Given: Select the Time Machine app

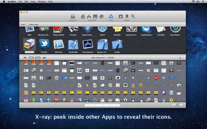Looking at the screenshot, I should tap(175, 31).
